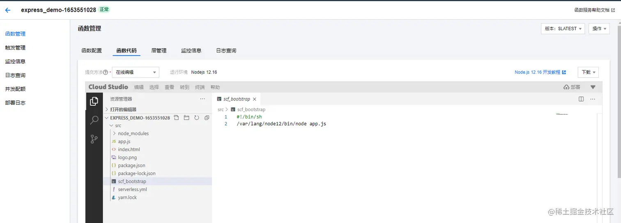Open the 转到 menu in Cloud Studio
Viewport: 621px width, 223px height.
pyautogui.click(x=184, y=87)
